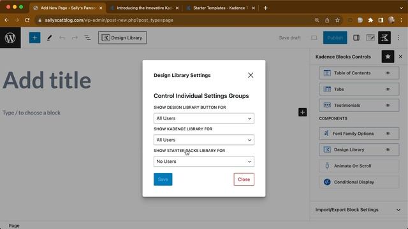The width and height of the screenshot is (408, 229).
Task: Click the preview device icon near Save draft
Action: [x=314, y=38]
